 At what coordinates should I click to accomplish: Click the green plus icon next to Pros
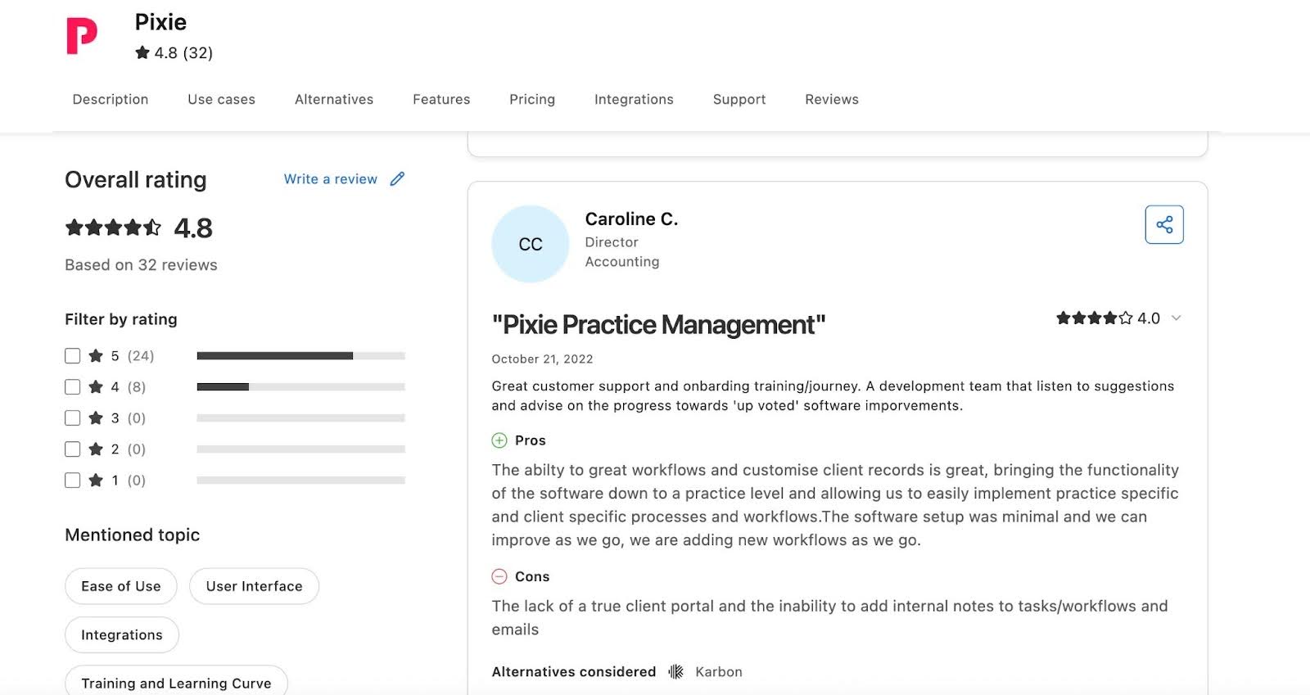point(499,440)
